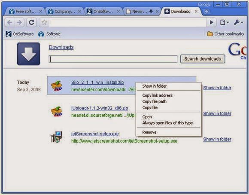Click the zip icon for Silo_2_1_1_win_install.zip
The width and height of the screenshot is (249, 195).
click(x=57, y=85)
